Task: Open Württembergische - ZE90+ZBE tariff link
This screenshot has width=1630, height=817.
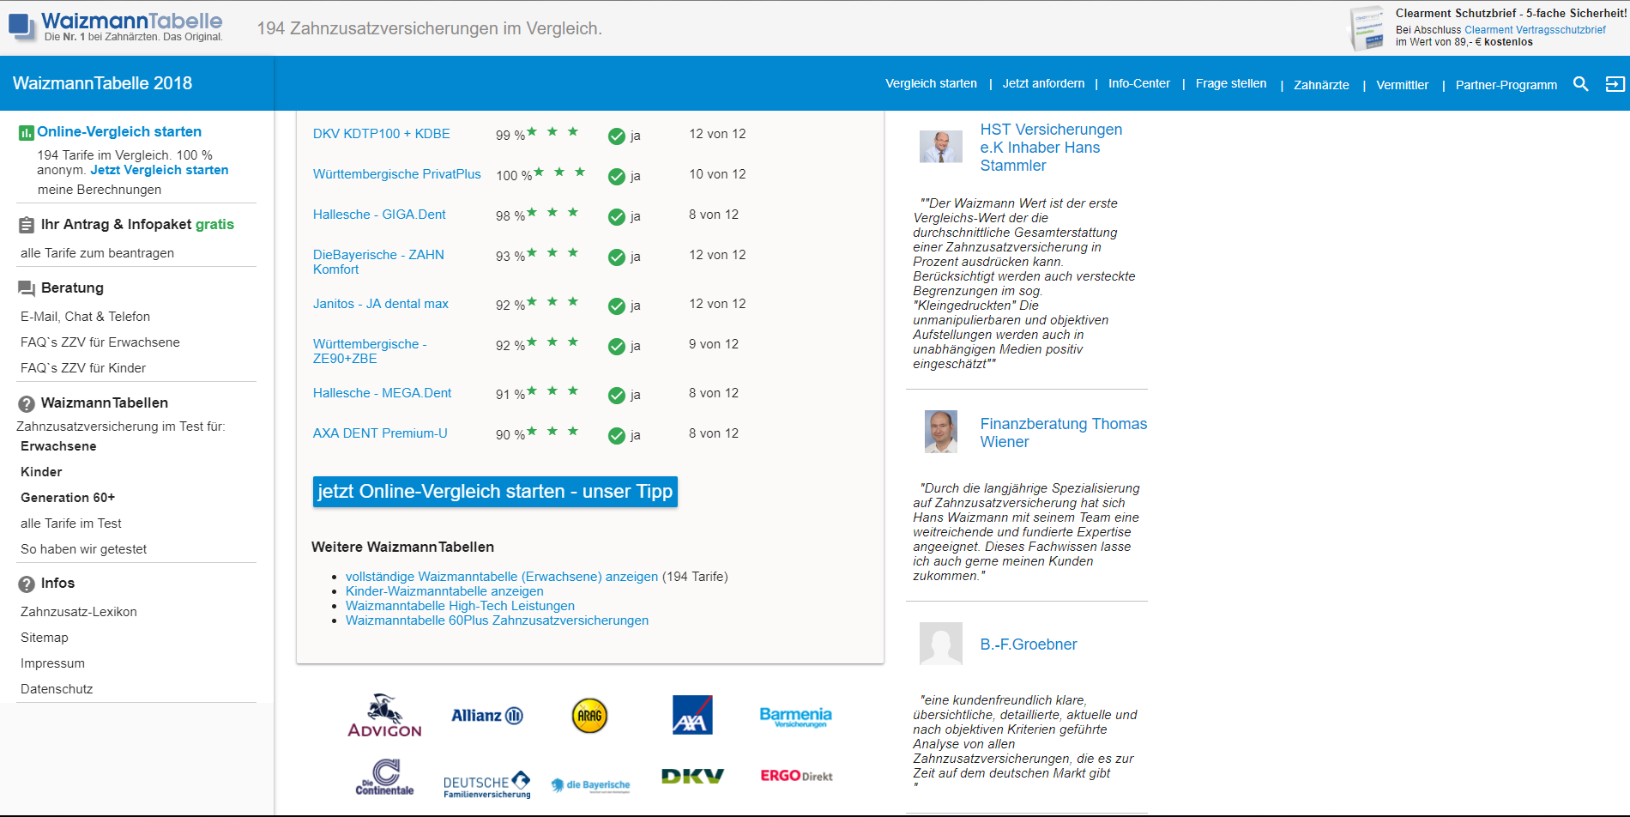Action: tap(370, 351)
